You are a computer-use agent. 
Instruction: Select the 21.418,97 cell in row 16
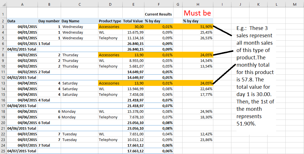[133, 100]
